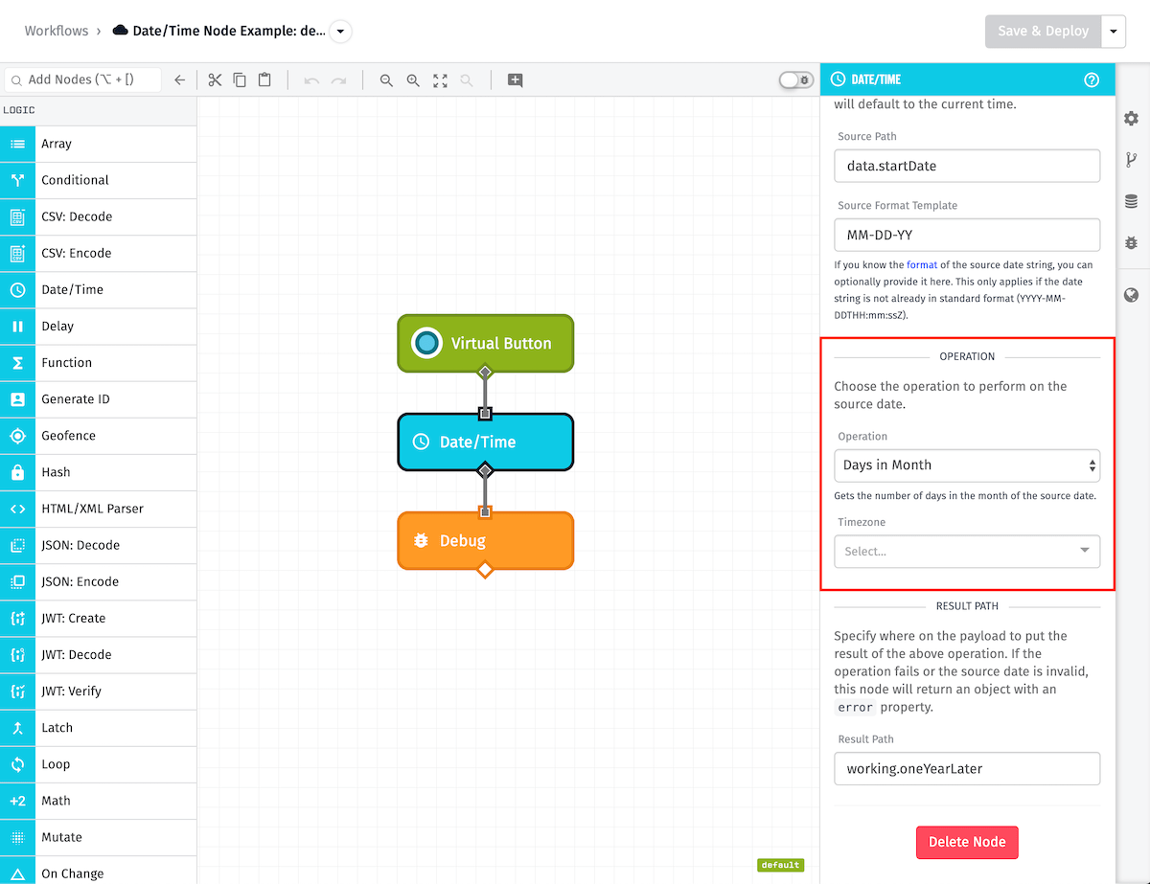Click the Delete Node button
The image size is (1150, 884).
click(x=967, y=842)
